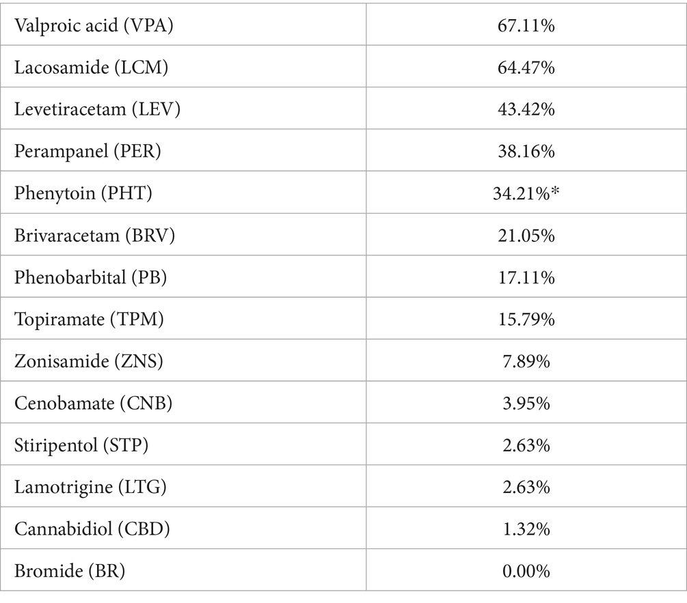Select the 64.47% percentage cell
The width and height of the screenshot is (687, 603).
pos(526,68)
